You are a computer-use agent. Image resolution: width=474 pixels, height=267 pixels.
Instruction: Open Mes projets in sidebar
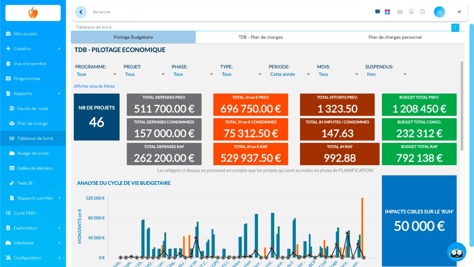(33, 34)
